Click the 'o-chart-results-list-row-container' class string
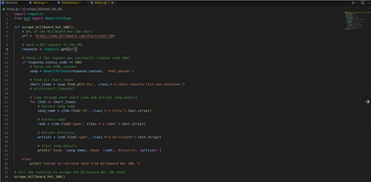This screenshot has height=182, width=371. 148,84
